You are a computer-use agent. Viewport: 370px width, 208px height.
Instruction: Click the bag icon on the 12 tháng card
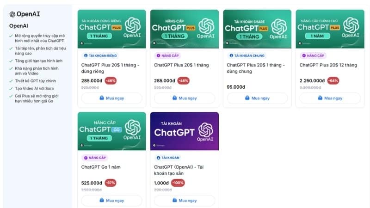320,98
